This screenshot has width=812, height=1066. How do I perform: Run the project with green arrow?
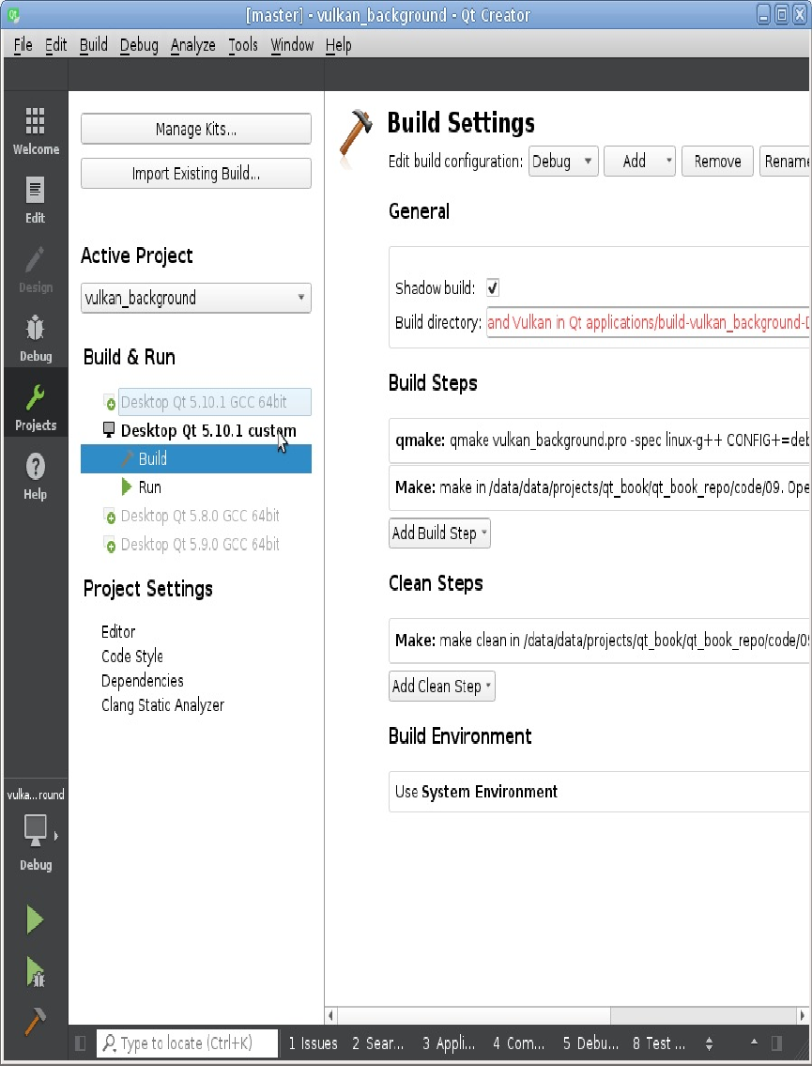35,919
